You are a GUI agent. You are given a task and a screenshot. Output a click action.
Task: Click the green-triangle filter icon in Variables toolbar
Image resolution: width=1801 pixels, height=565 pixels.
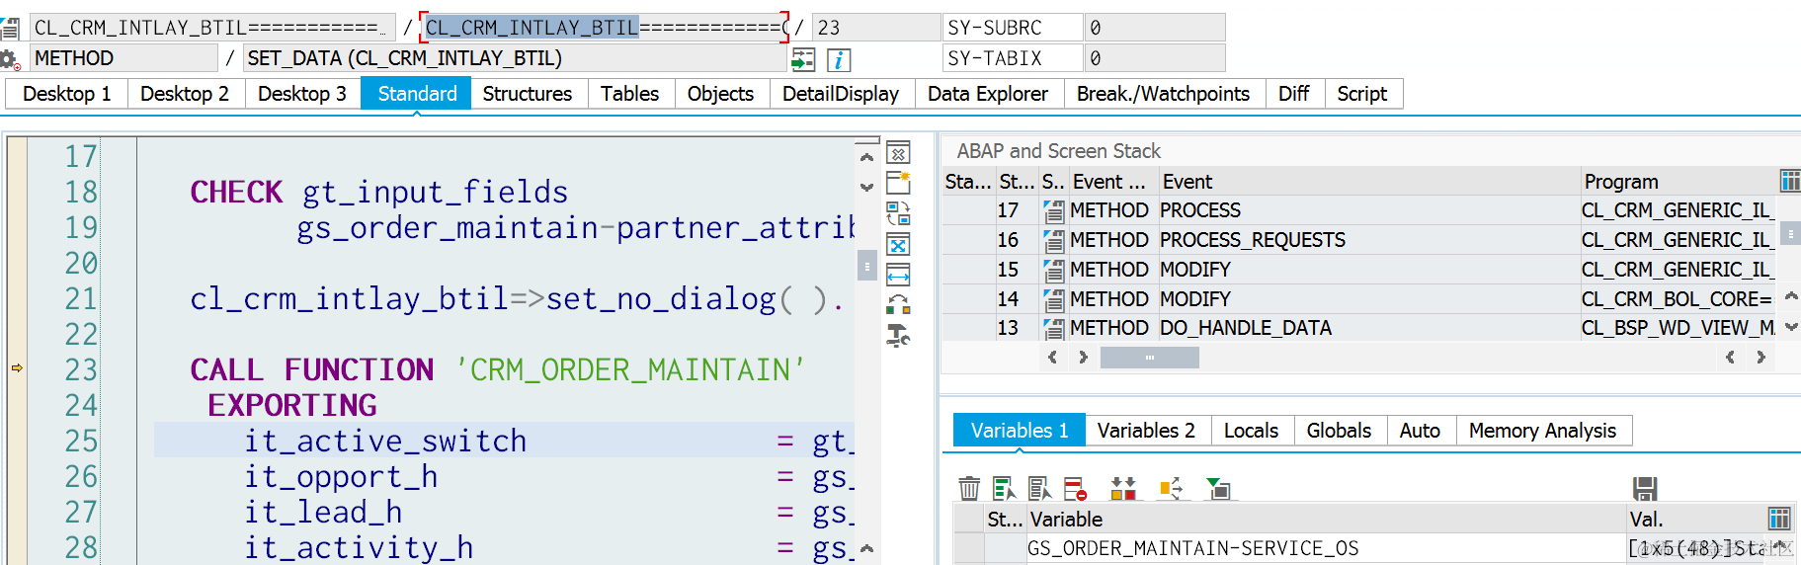(x=1218, y=488)
